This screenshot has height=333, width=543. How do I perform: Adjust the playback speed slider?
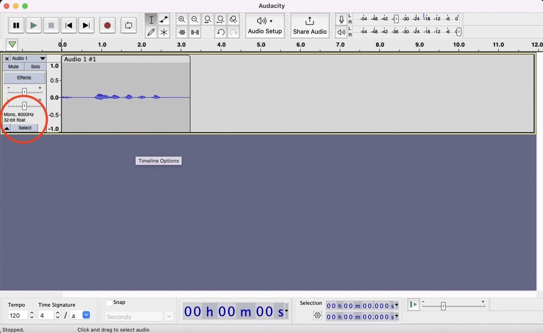pyautogui.click(x=443, y=306)
